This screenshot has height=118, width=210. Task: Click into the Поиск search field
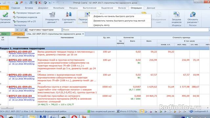point(135,30)
